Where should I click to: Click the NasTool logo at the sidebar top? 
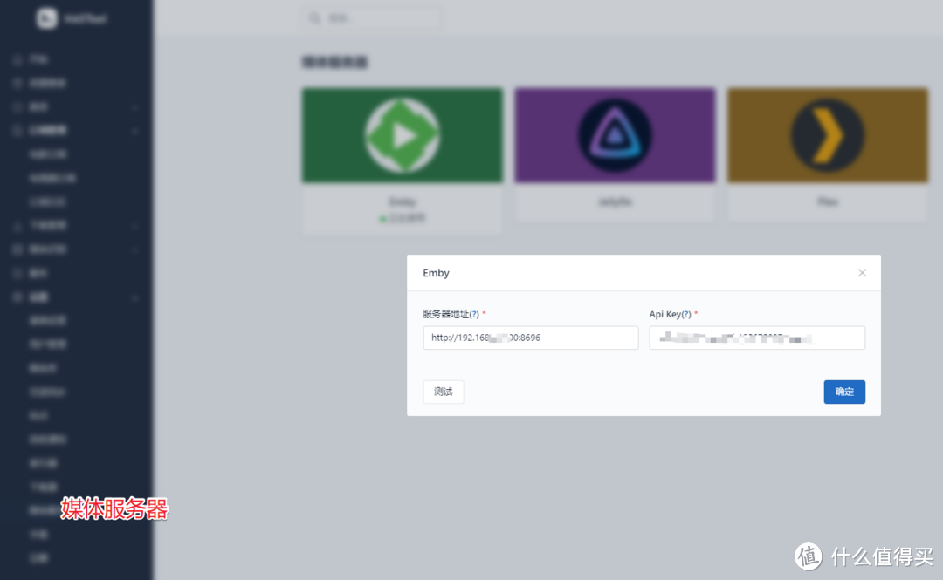pos(48,18)
